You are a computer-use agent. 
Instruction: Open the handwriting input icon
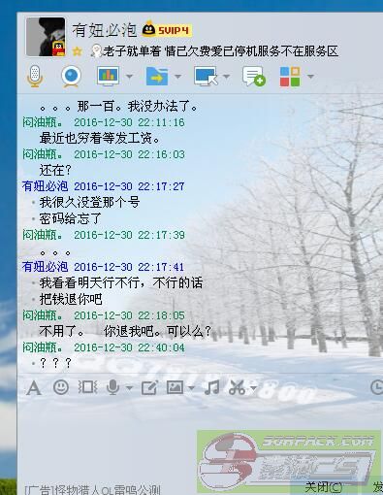149,387
